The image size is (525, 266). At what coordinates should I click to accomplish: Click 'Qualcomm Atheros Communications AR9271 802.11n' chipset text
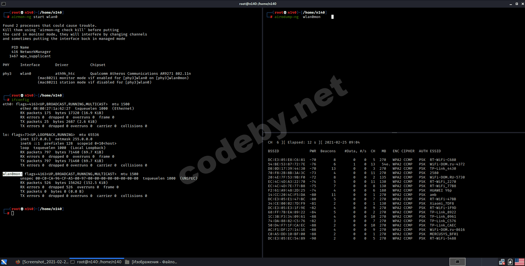[x=140, y=74]
